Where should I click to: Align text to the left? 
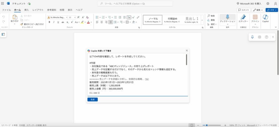pos(97,22)
